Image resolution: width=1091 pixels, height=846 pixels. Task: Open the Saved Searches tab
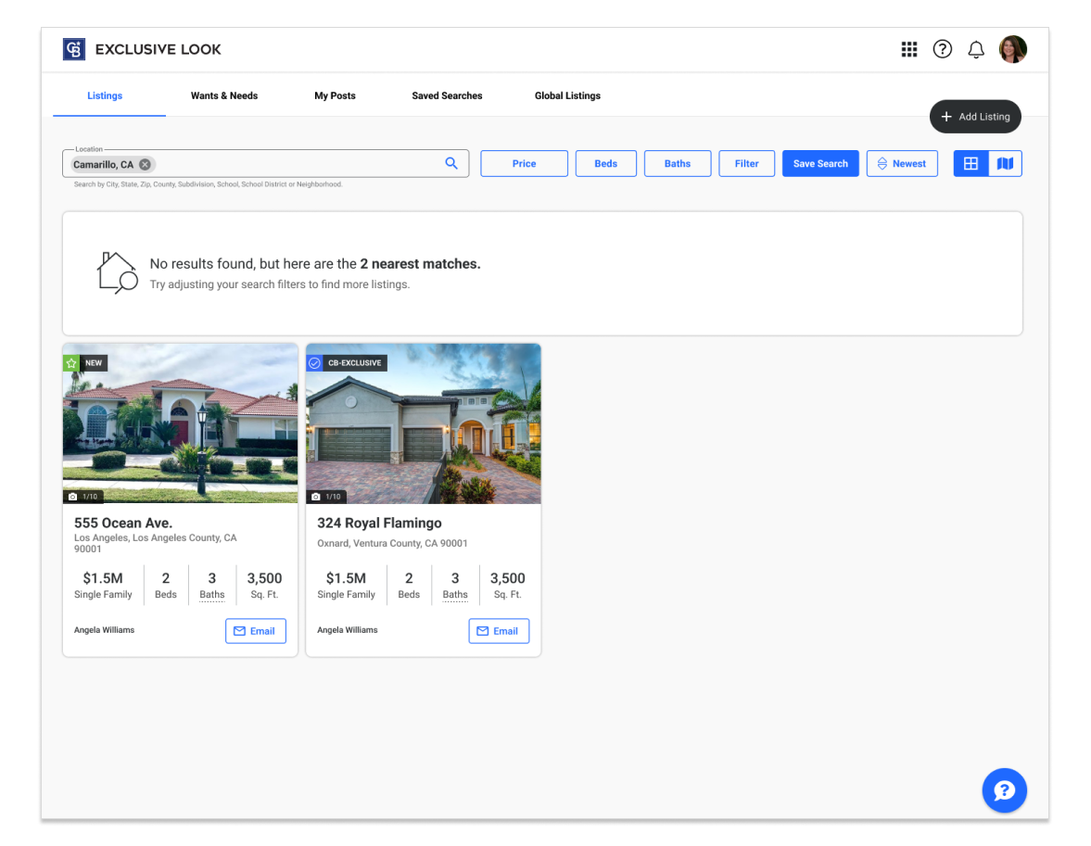coord(447,96)
